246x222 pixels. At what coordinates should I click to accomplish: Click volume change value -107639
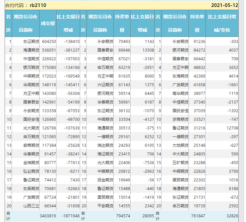coord(72,128)
